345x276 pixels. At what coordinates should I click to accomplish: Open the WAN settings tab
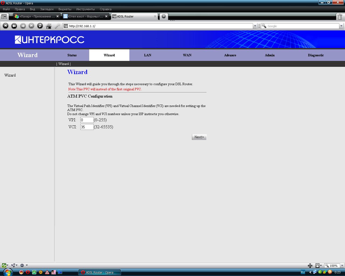pos(187,55)
